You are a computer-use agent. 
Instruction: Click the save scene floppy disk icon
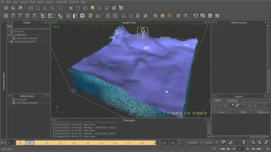20,8
